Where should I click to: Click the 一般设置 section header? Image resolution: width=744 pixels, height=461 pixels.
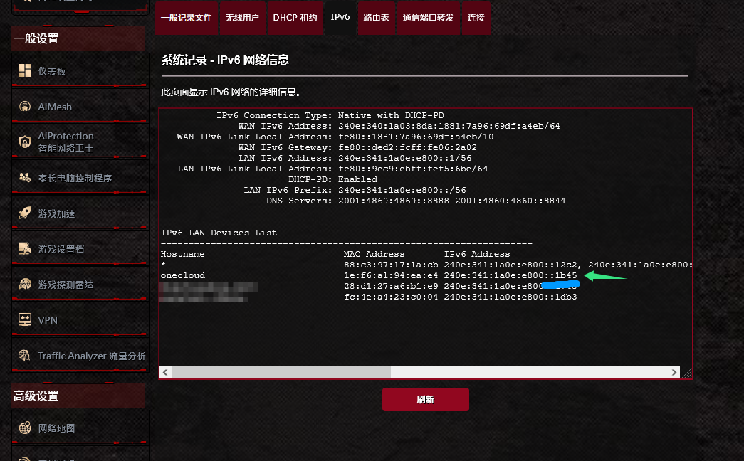(x=78, y=38)
